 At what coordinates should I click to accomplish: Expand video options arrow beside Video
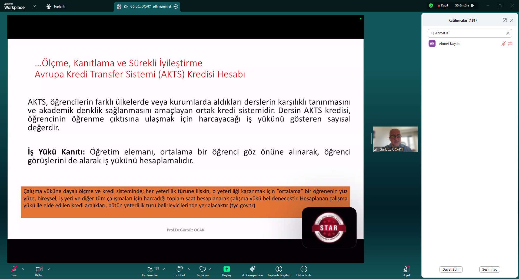pyautogui.click(x=49, y=269)
